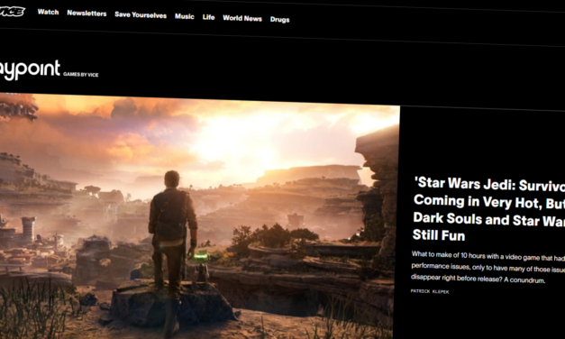565x339 pixels.
Task: Click the Waypoint logo
Action: (x=30, y=69)
